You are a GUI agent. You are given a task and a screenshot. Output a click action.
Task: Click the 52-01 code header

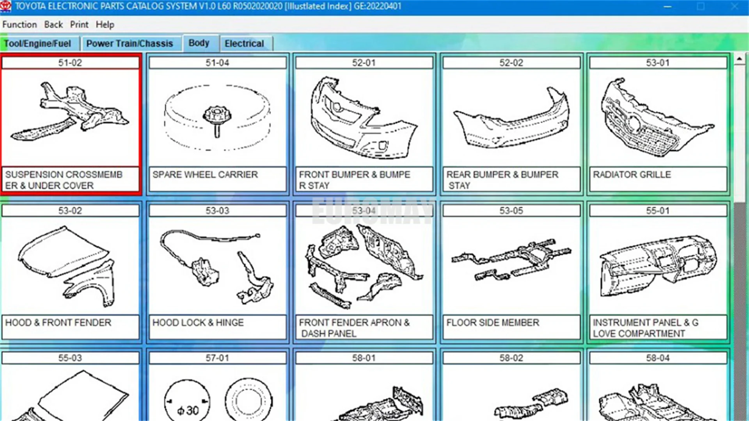(x=364, y=63)
